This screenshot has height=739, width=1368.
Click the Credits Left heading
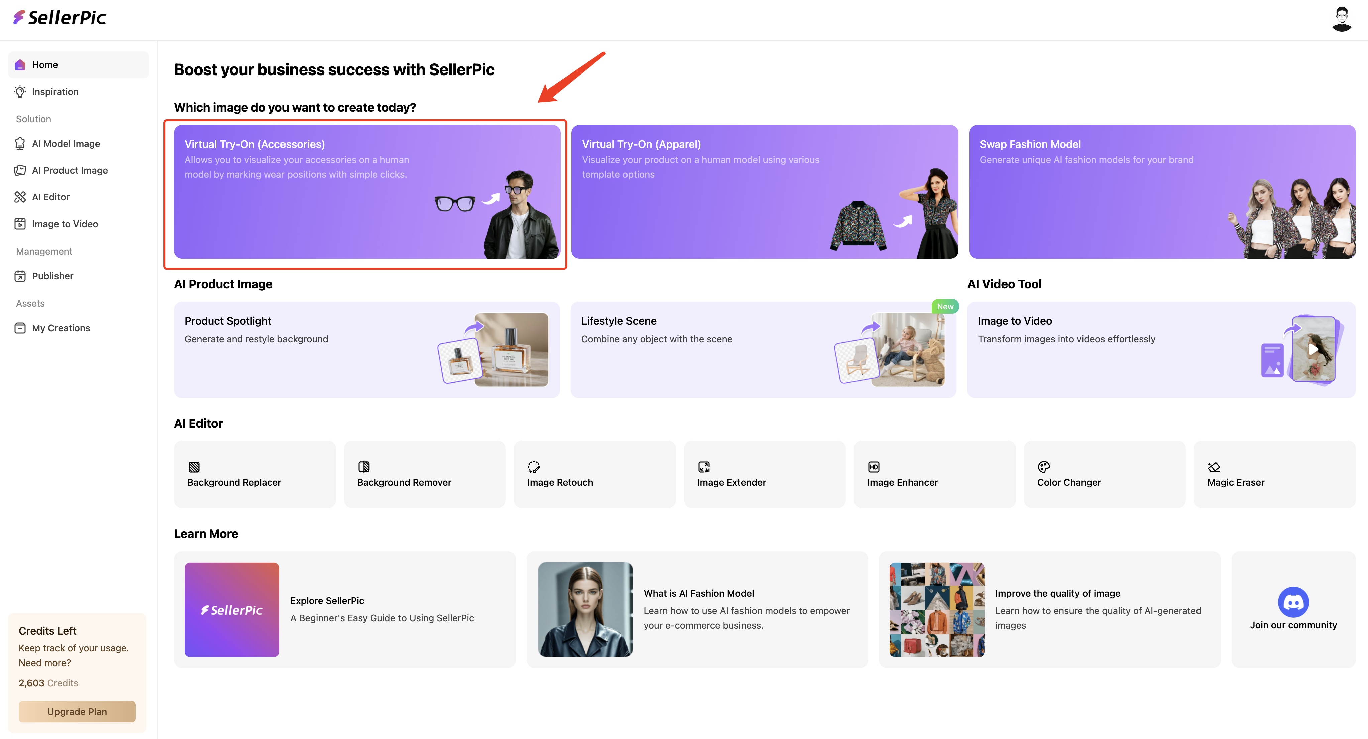pyautogui.click(x=47, y=631)
